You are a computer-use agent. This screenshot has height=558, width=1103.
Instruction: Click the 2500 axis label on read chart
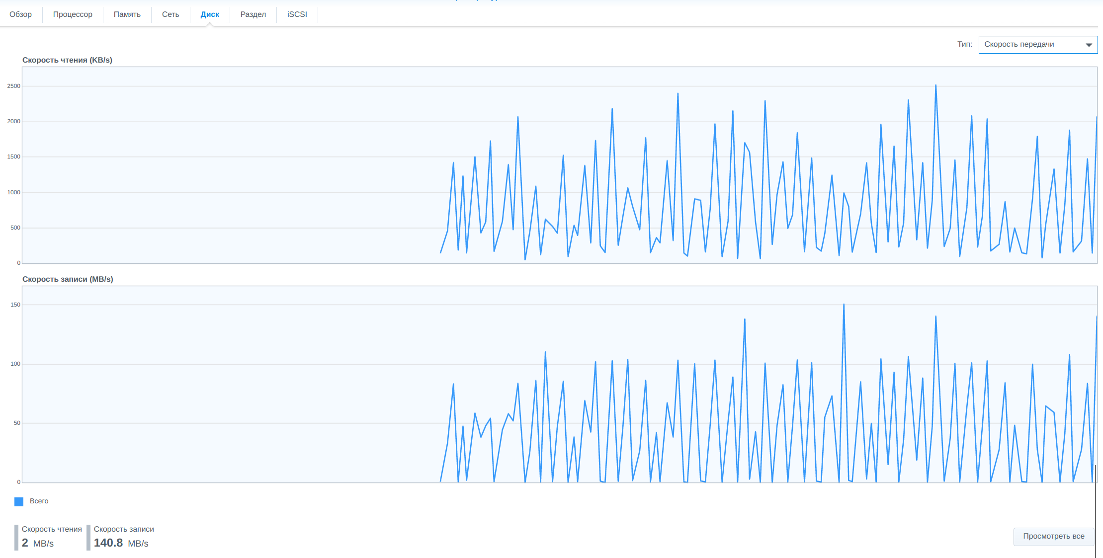point(14,86)
